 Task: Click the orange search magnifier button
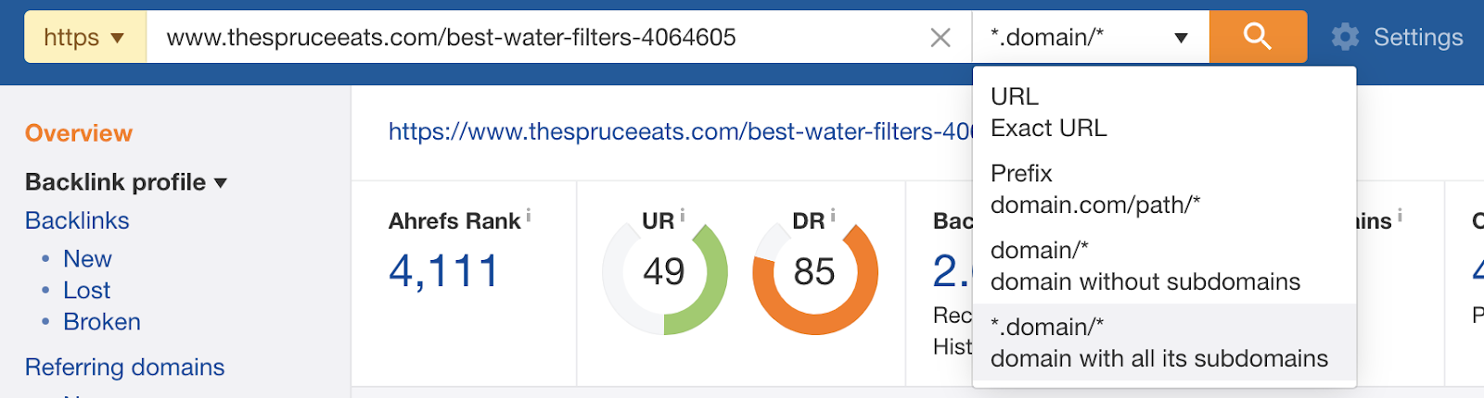point(1257,37)
